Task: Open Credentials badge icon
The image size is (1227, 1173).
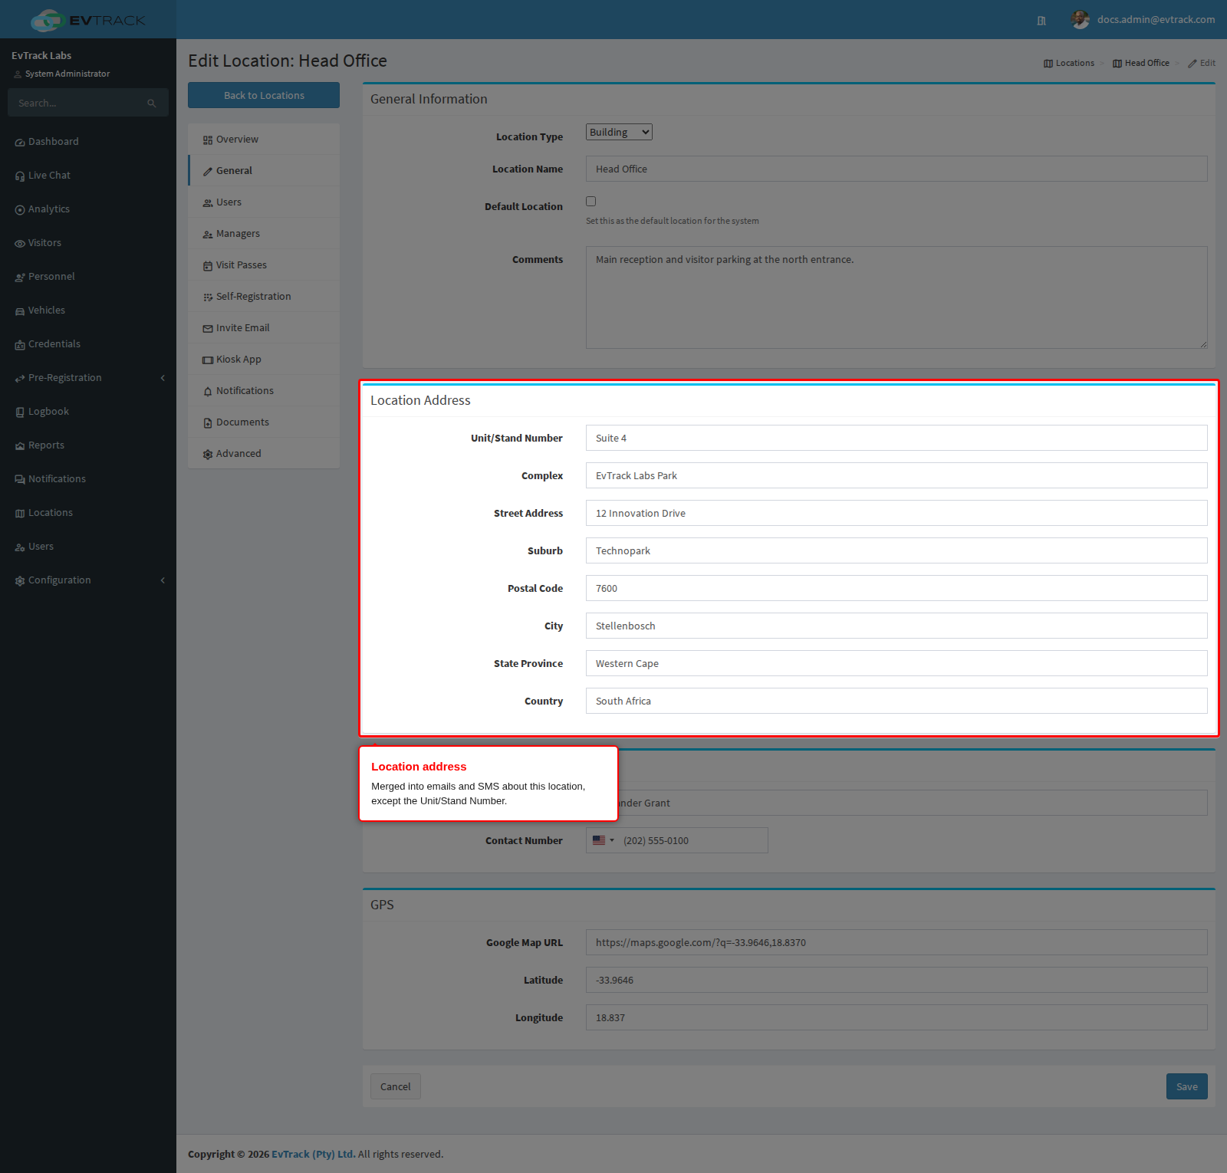Action: 20,345
